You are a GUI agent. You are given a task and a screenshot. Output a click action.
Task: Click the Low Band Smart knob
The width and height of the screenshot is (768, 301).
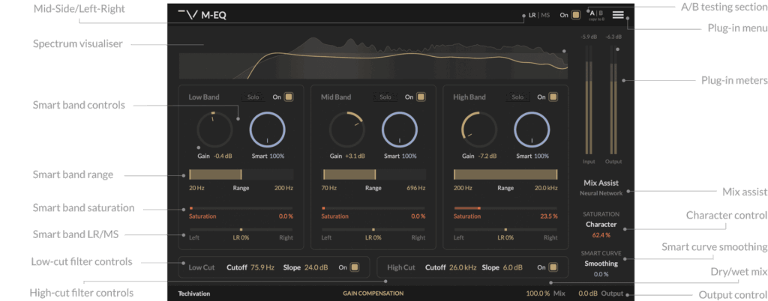click(x=268, y=130)
